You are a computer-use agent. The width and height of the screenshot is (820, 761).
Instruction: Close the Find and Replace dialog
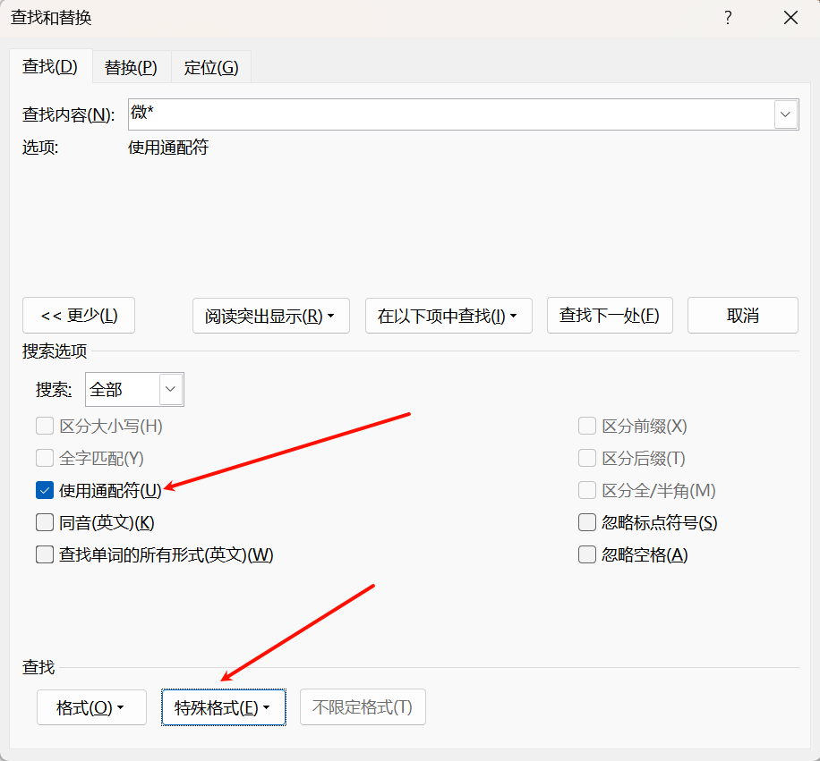[x=790, y=18]
